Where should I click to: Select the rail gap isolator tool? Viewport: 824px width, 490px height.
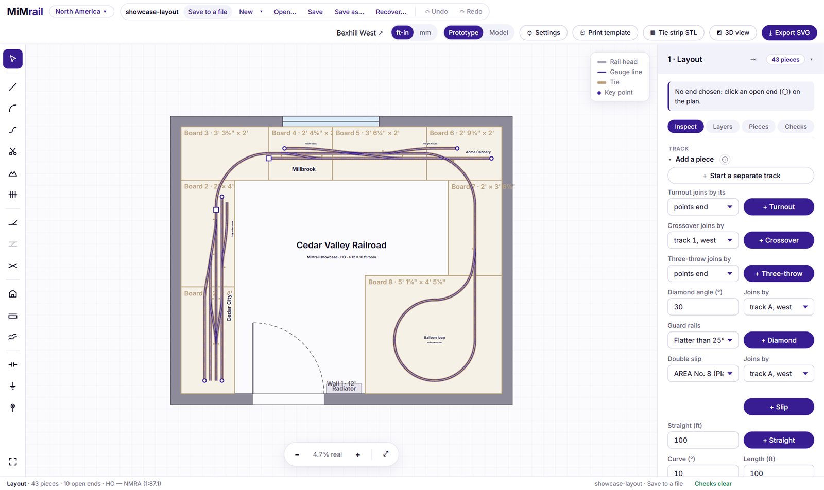pyautogui.click(x=13, y=364)
